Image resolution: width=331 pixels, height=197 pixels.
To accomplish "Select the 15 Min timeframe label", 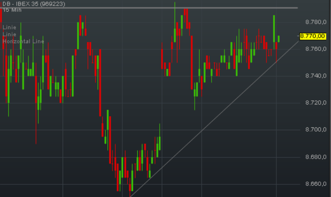I will [12, 10].
